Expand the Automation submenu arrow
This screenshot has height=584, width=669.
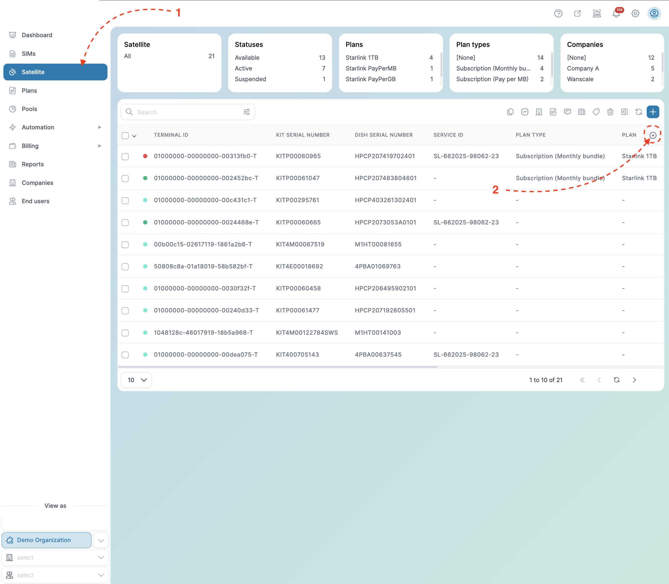(x=100, y=128)
